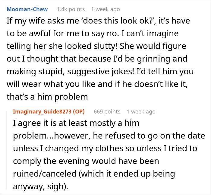Viewport: 211px width, 195px height.
Task: Click Mooman-Chew's comment '1 week ago' timestamp
Action: 105,9
